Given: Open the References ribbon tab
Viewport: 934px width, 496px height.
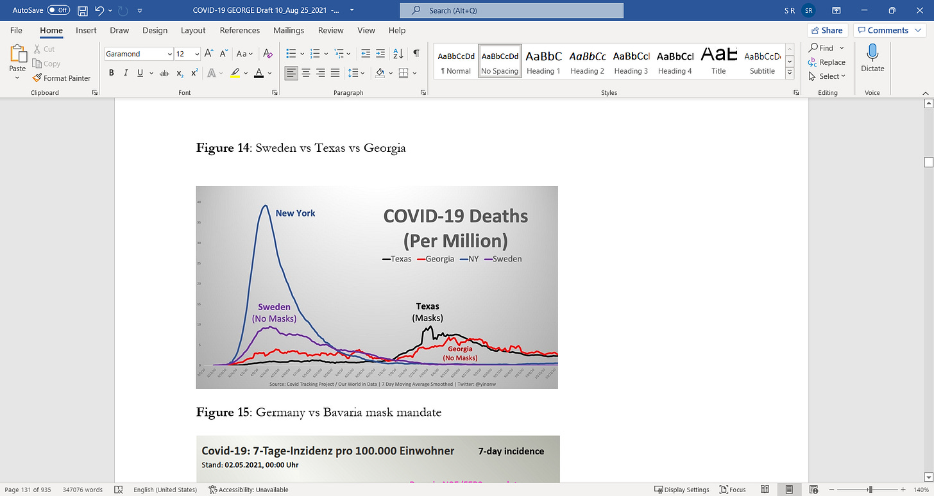Looking at the screenshot, I should pyautogui.click(x=239, y=30).
